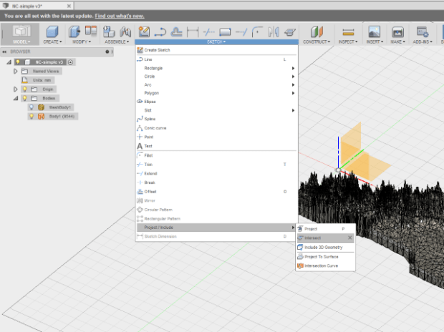The height and width of the screenshot is (332, 444).
Task: Open the MODIFY dropdown menu
Action: [x=82, y=41]
